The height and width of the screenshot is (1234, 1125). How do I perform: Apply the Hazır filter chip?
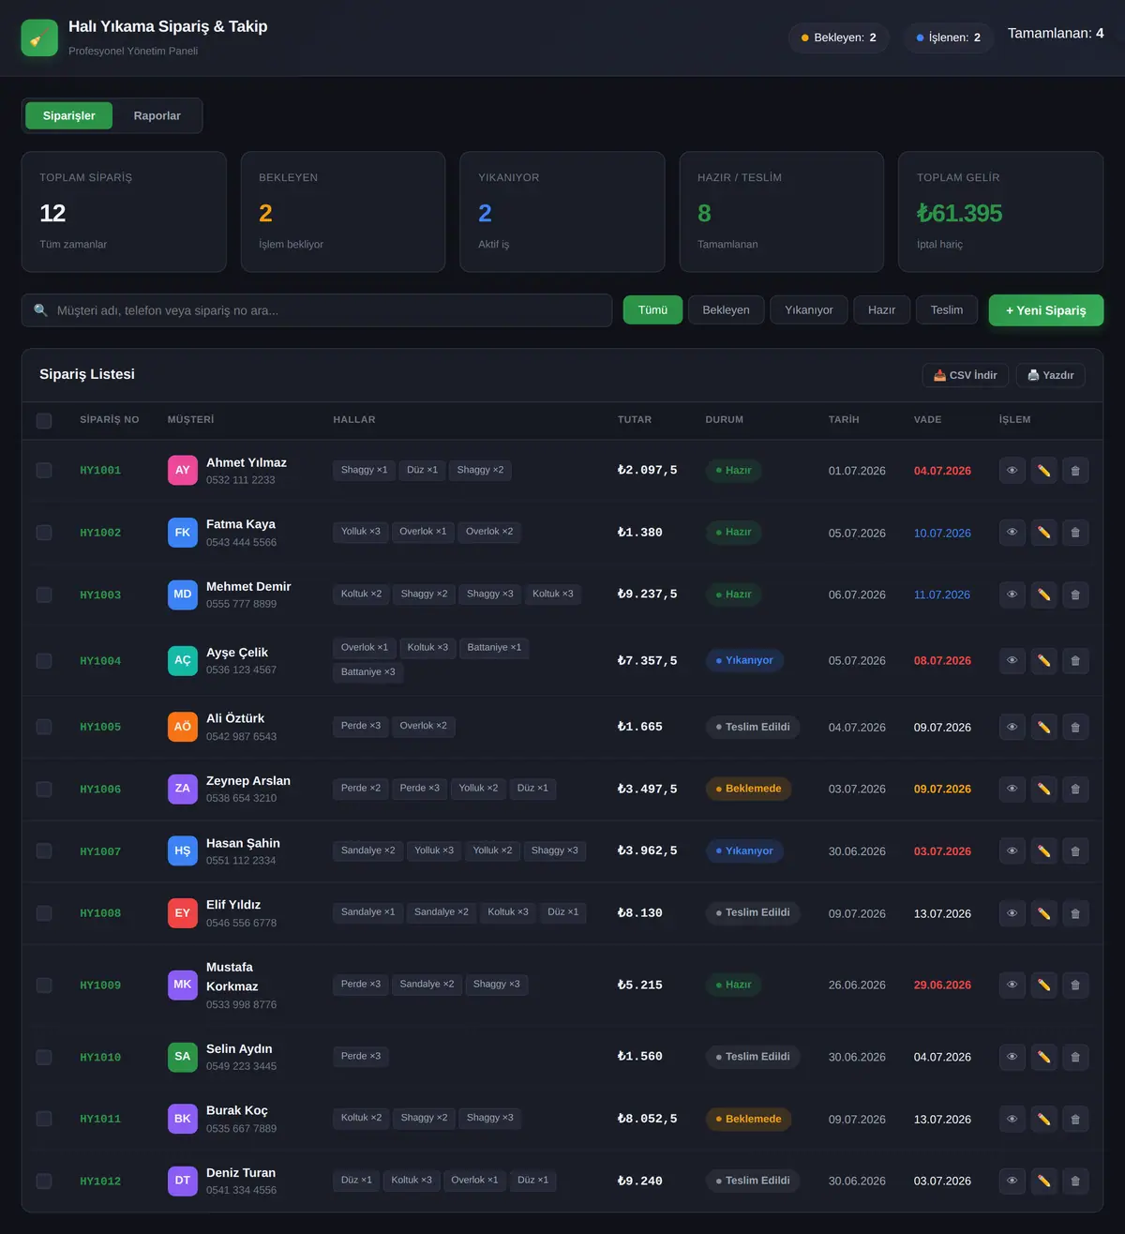[x=881, y=310]
